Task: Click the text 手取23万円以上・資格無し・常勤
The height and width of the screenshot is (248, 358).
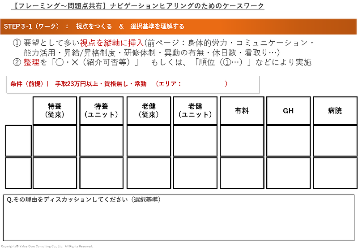Action: (x=100, y=84)
